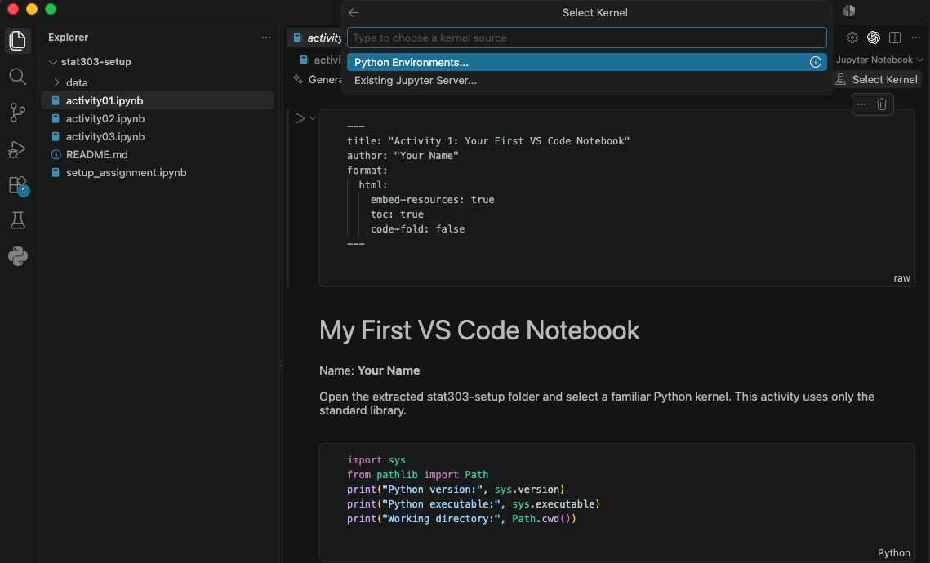Image resolution: width=930 pixels, height=563 pixels.
Task: Focus the kernel source search field
Action: (586, 38)
